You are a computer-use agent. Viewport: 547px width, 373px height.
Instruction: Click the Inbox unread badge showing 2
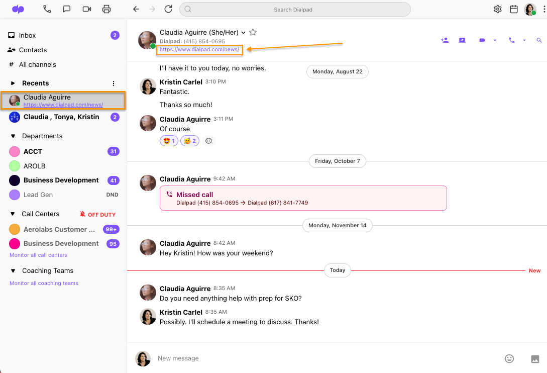click(x=115, y=35)
